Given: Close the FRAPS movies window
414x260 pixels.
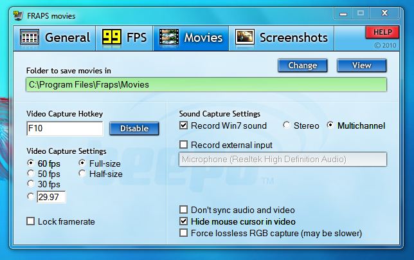Looking at the screenshot, I should tap(384, 14).
